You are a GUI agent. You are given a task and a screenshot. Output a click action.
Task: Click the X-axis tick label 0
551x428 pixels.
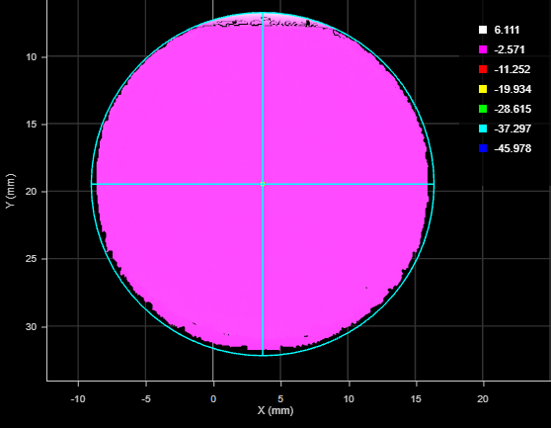click(x=213, y=398)
